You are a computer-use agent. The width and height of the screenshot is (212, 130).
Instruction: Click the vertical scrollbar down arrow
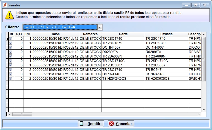tap(204, 110)
